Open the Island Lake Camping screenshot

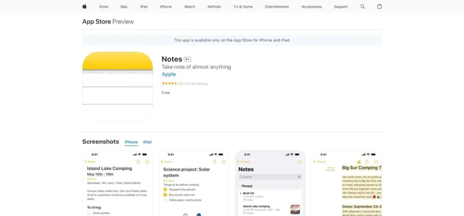pyautogui.click(x=117, y=183)
